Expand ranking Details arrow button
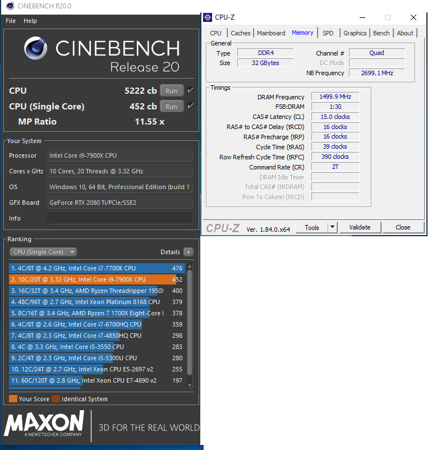This screenshot has height=450, width=432. pos(189,252)
